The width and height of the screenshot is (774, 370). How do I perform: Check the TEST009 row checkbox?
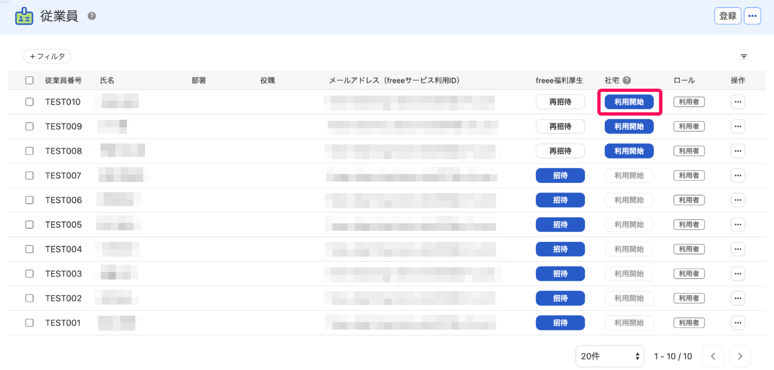click(x=29, y=126)
